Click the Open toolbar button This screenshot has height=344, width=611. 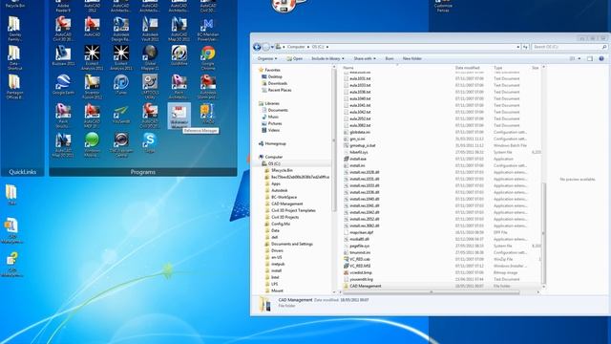tap(295, 58)
